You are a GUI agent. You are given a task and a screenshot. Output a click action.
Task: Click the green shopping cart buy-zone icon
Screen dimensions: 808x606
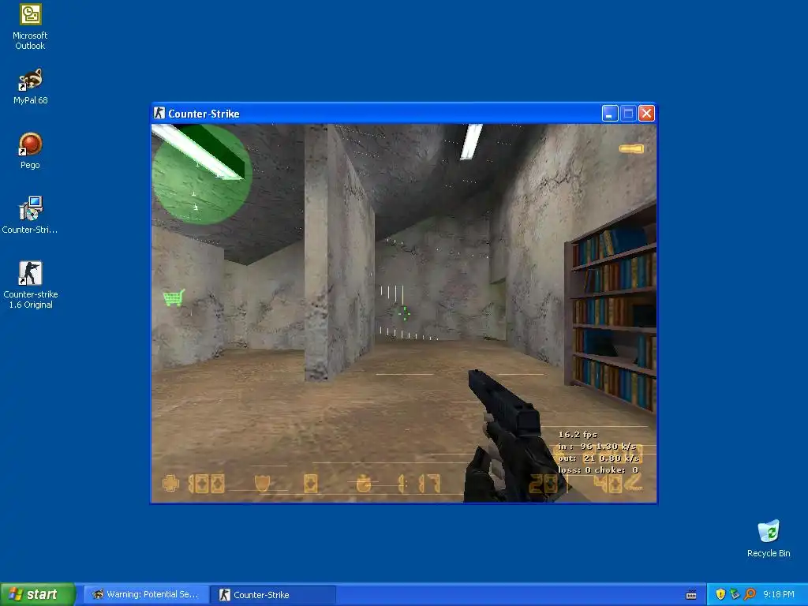(174, 297)
